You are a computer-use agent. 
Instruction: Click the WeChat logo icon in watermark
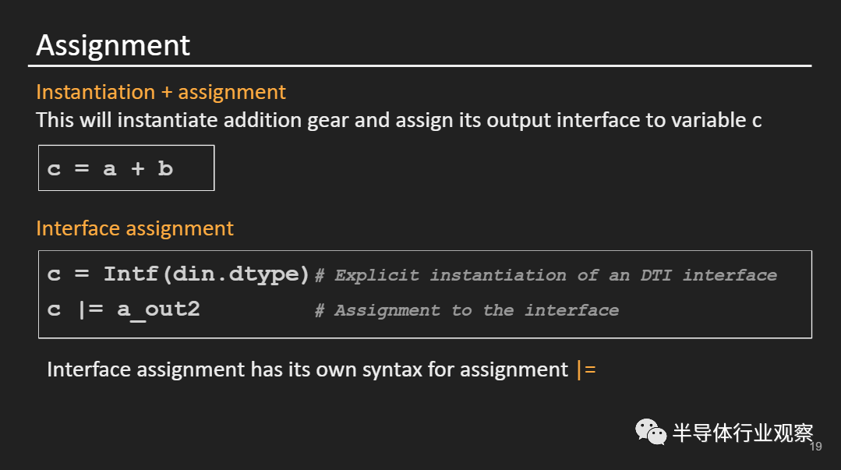coord(652,430)
